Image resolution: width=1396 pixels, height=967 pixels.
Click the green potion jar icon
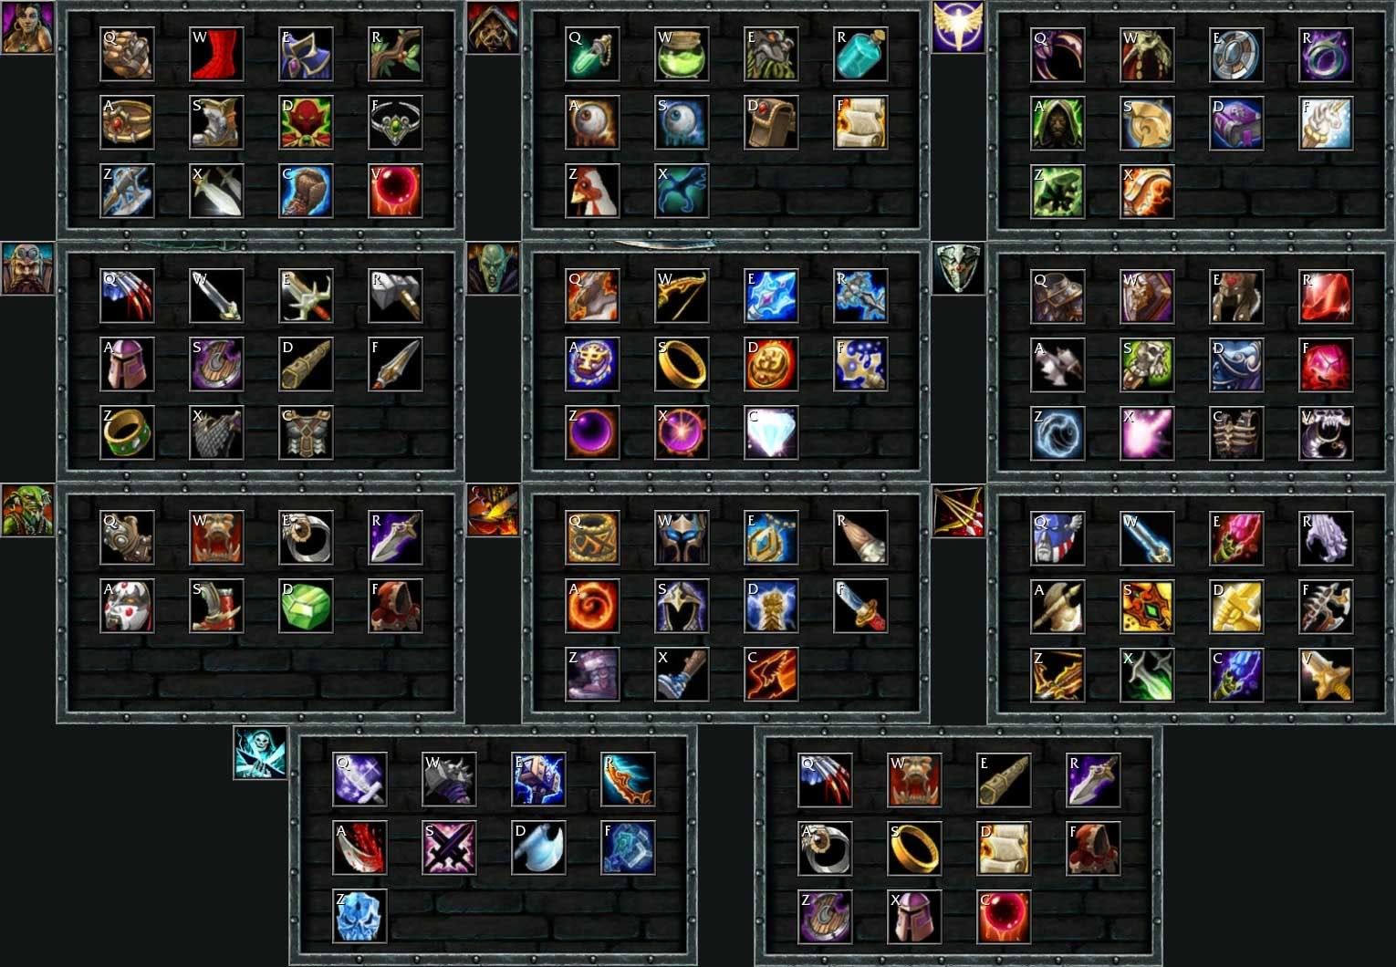(682, 54)
